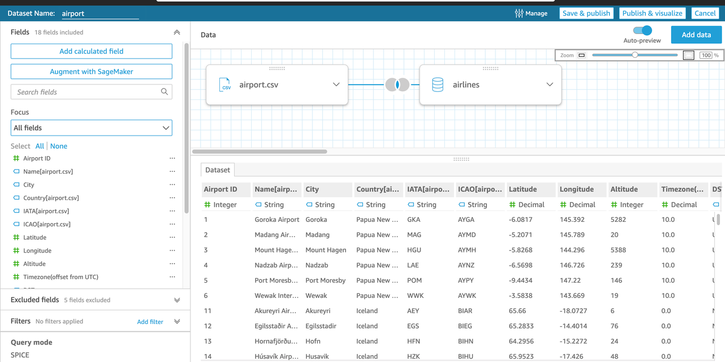Expand the airport.csv block menu
Image resolution: width=725 pixels, height=362 pixels.
(x=336, y=85)
